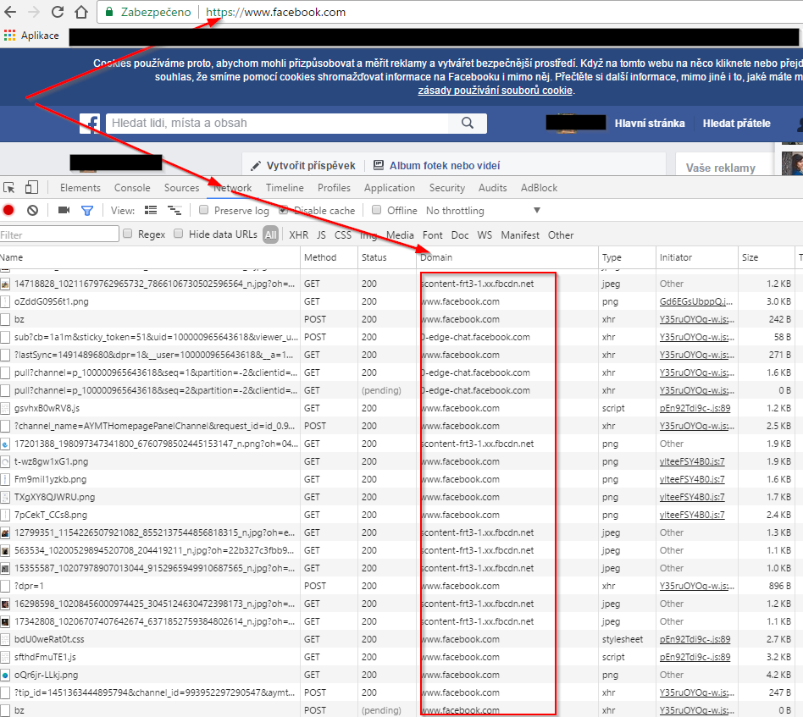Filter requests by Manifest type
Viewport: 803px width, 717px height.
[520, 234]
